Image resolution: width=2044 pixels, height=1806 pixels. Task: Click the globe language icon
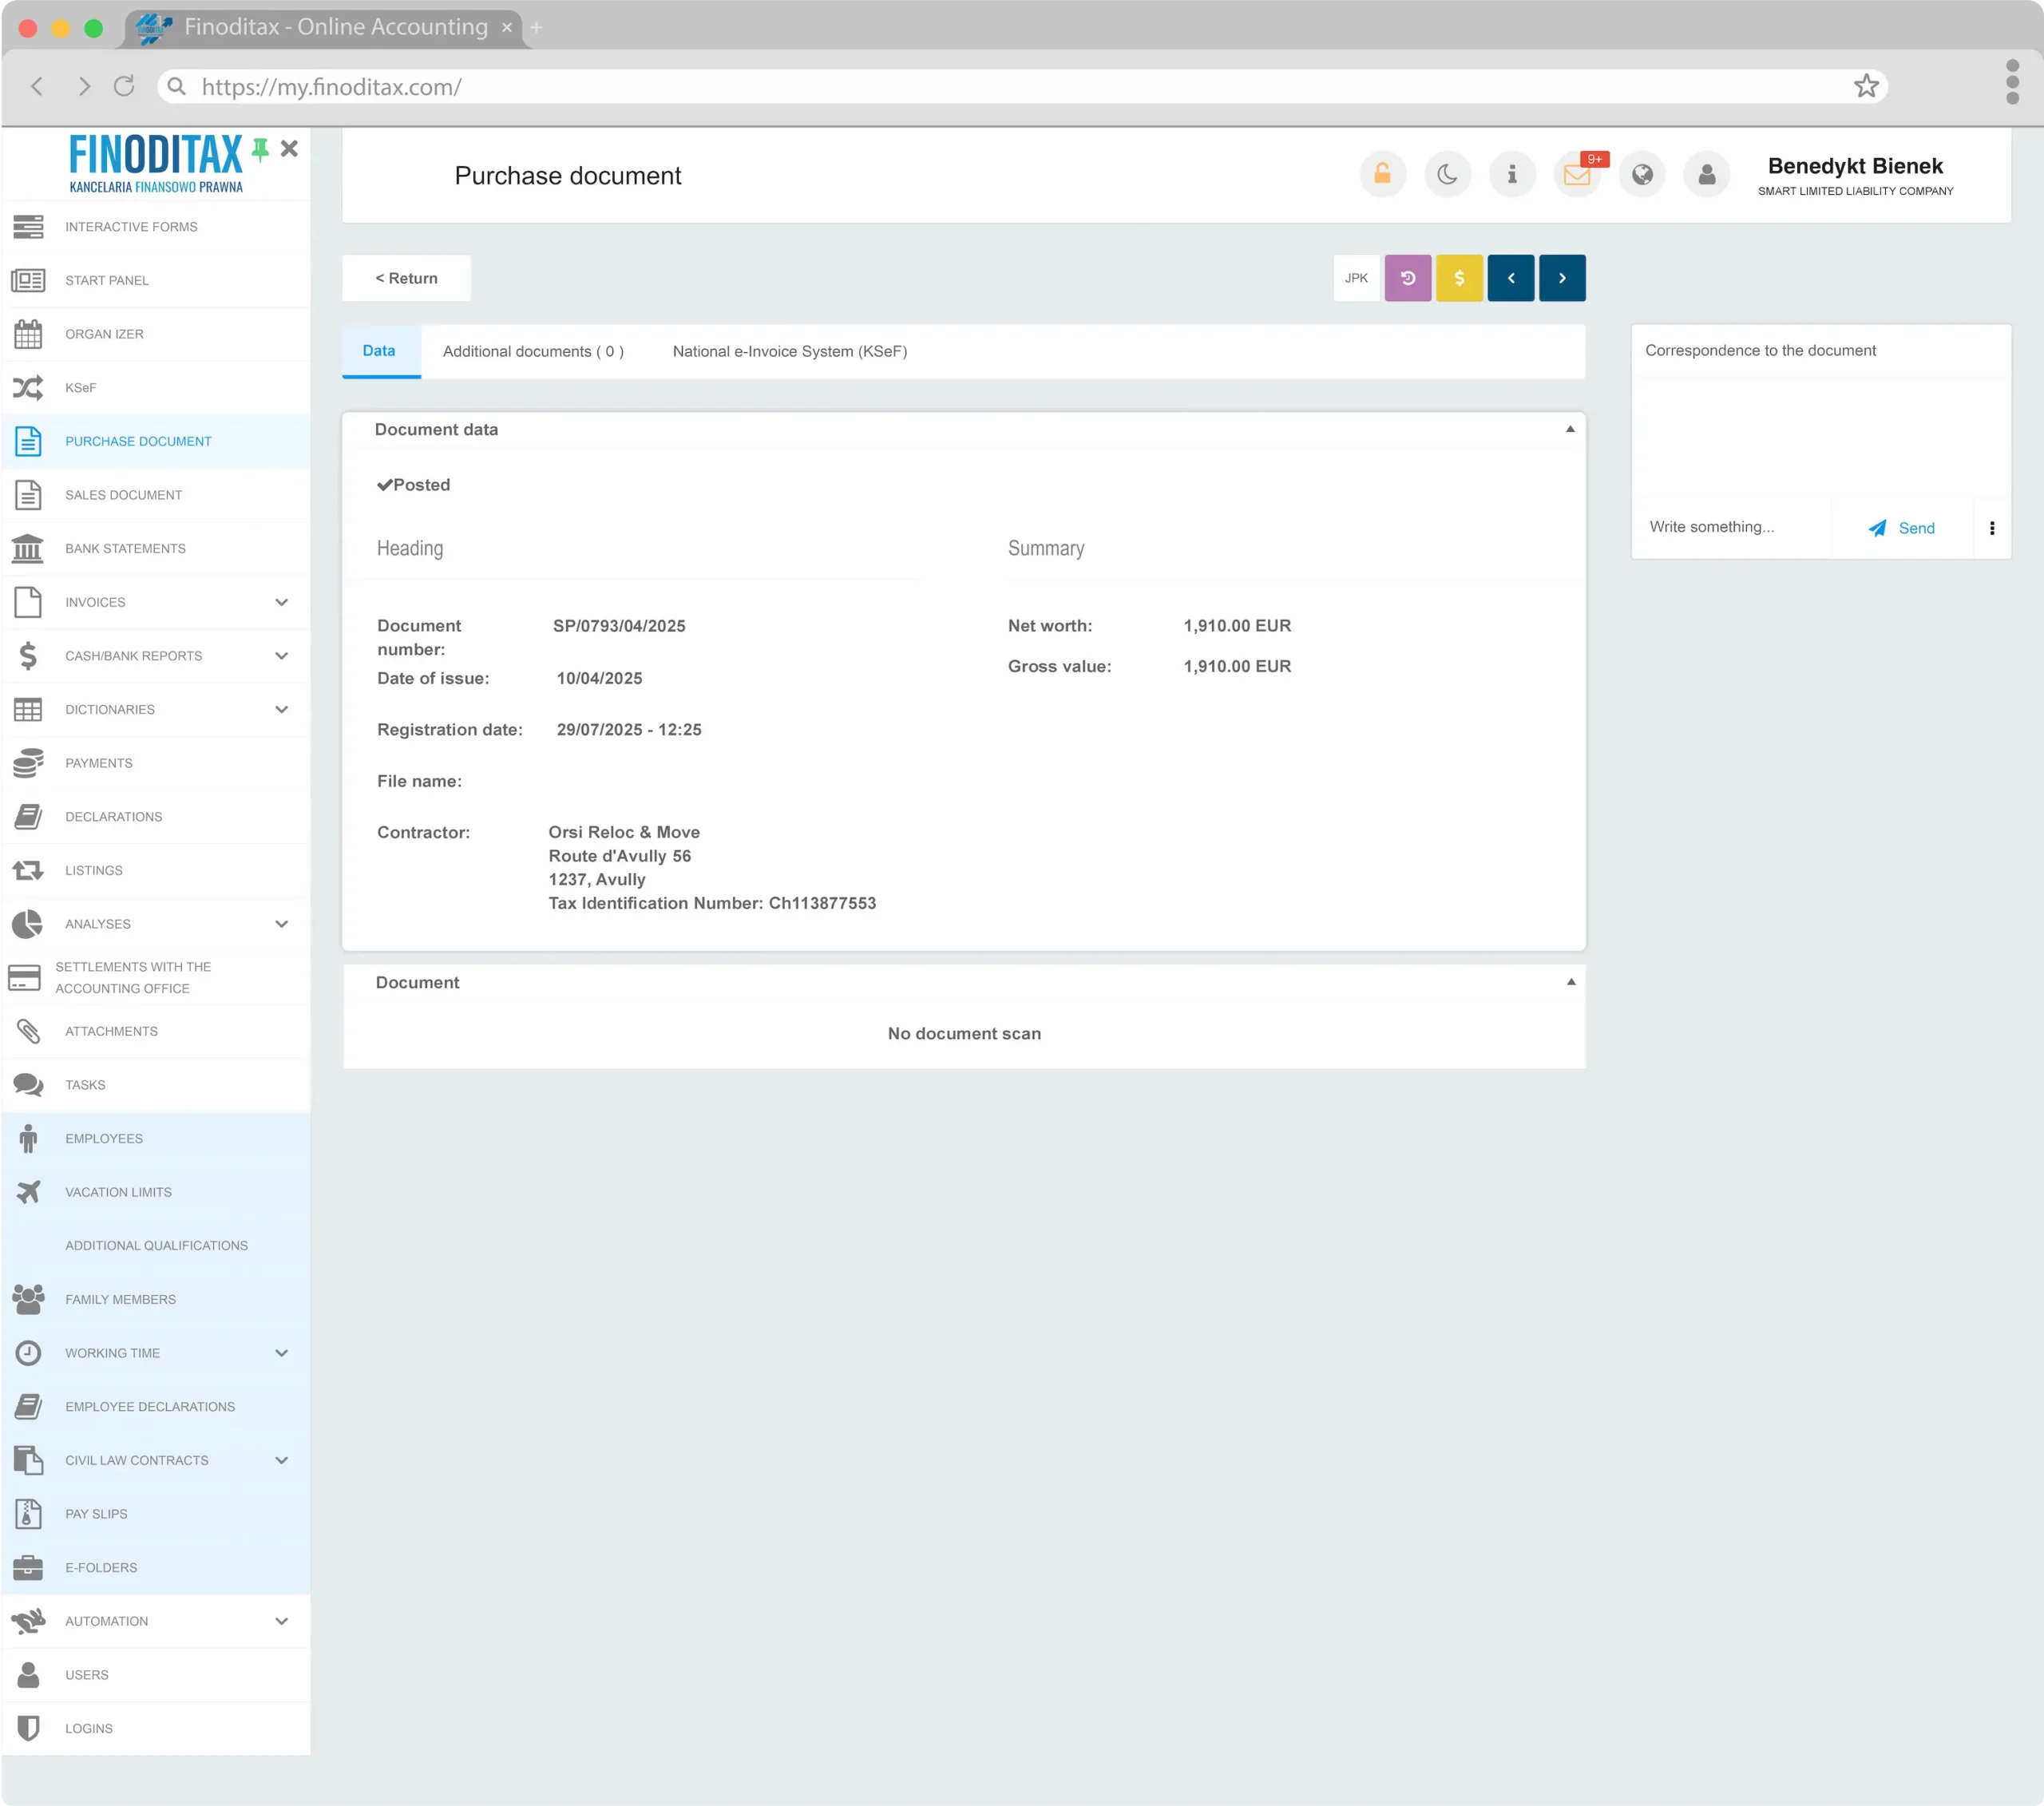[x=1642, y=175]
